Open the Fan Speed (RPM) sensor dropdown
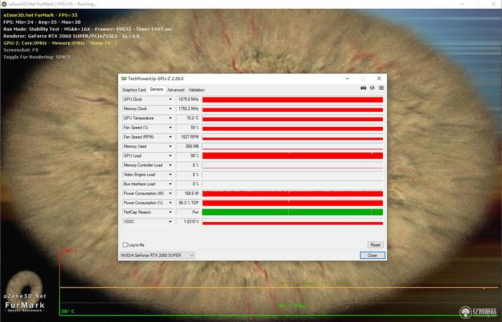Image resolution: width=502 pixels, height=322 pixels. tap(170, 137)
